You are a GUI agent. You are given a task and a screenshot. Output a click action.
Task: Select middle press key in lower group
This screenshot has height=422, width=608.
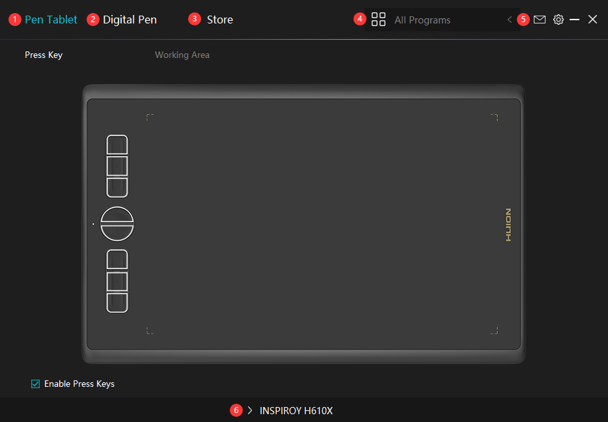coord(117,281)
